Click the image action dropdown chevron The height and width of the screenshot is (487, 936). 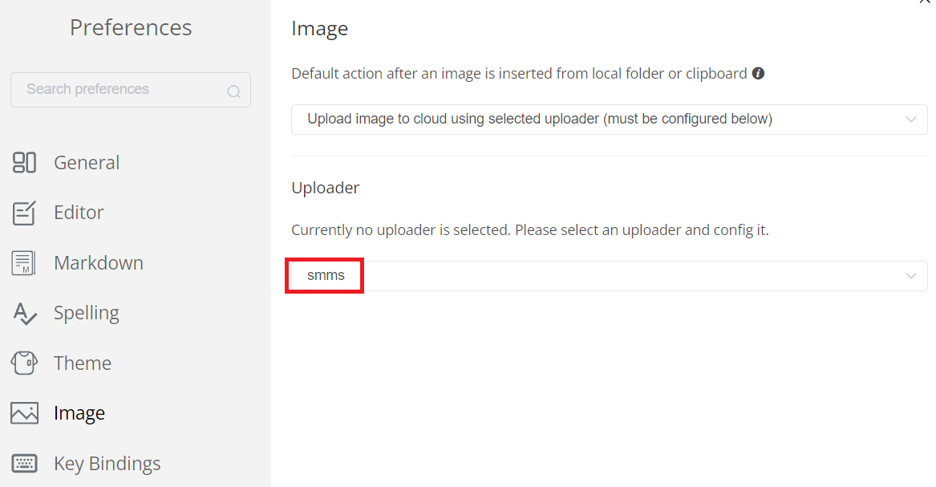(910, 120)
